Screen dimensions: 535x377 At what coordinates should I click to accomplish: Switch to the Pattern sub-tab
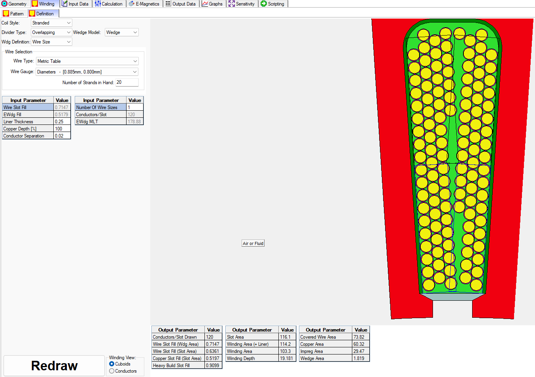tap(13, 13)
